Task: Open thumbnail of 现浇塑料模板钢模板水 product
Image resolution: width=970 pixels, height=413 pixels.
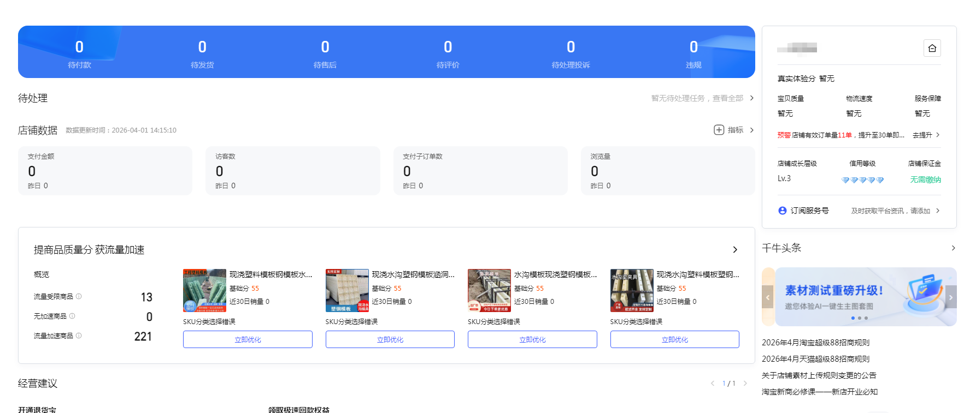Action: [x=204, y=290]
